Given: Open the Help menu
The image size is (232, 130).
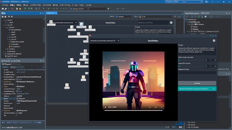Looking at the screenshot, I should pos(88,5).
